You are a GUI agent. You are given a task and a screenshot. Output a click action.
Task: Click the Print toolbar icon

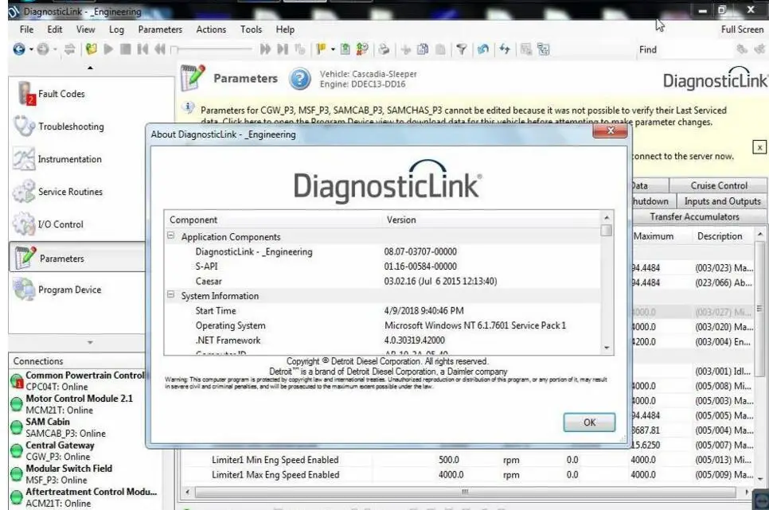384,49
